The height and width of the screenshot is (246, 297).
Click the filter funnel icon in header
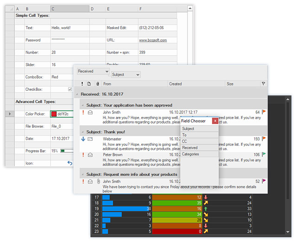[x=264, y=84]
